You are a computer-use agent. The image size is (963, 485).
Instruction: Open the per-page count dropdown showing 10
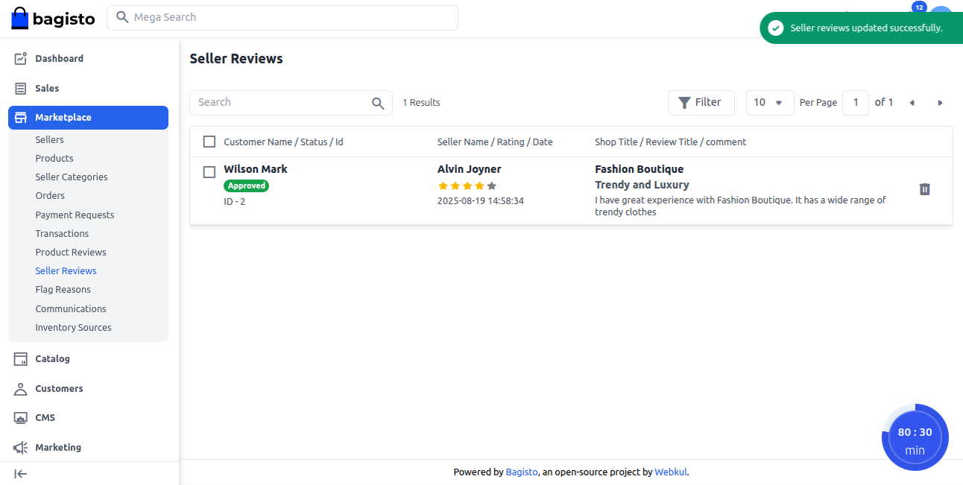pyautogui.click(x=770, y=102)
